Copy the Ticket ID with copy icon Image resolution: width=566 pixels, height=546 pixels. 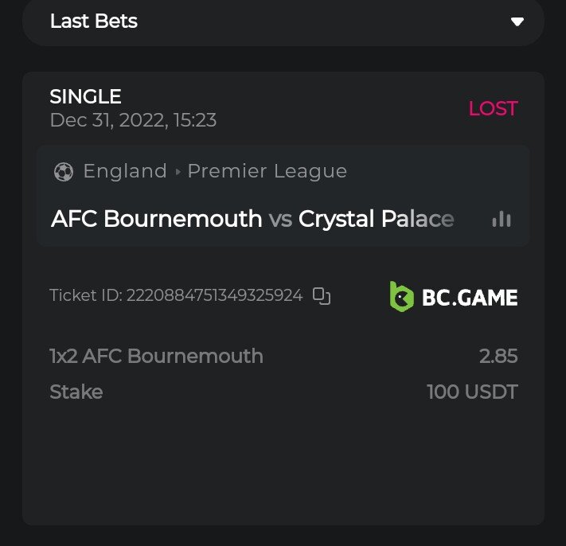click(322, 296)
